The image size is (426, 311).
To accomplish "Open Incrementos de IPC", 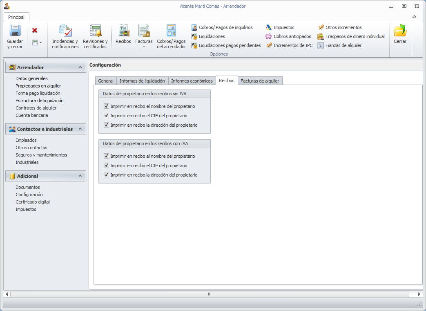I will pos(289,45).
